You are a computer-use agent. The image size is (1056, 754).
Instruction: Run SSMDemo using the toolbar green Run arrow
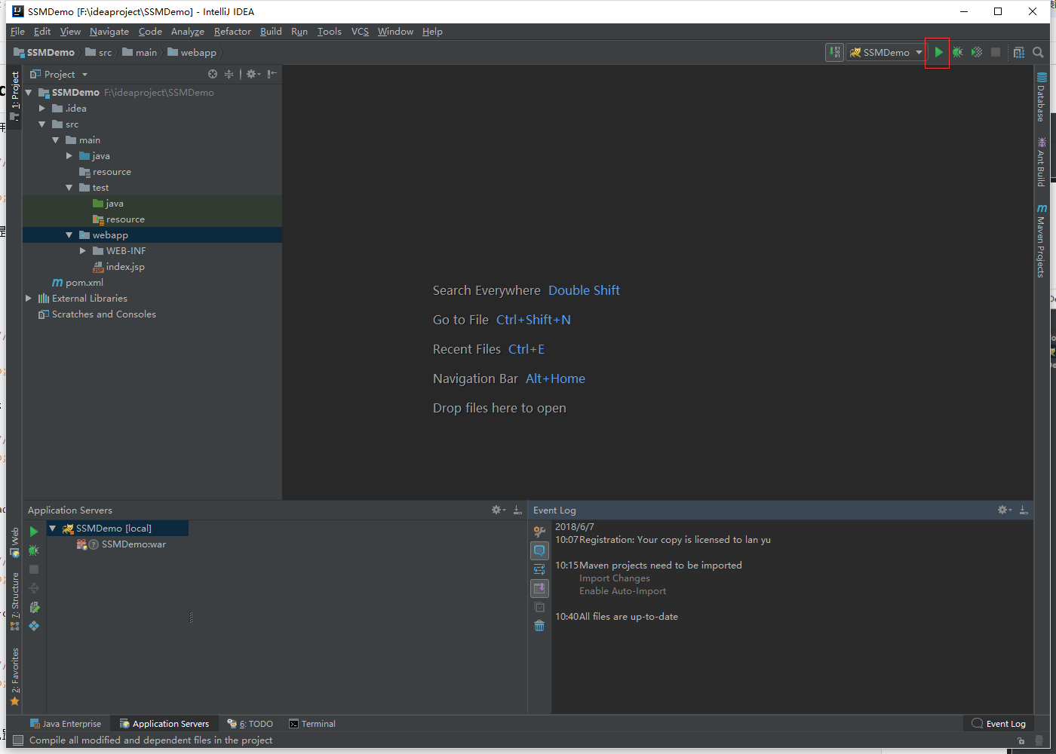(938, 52)
